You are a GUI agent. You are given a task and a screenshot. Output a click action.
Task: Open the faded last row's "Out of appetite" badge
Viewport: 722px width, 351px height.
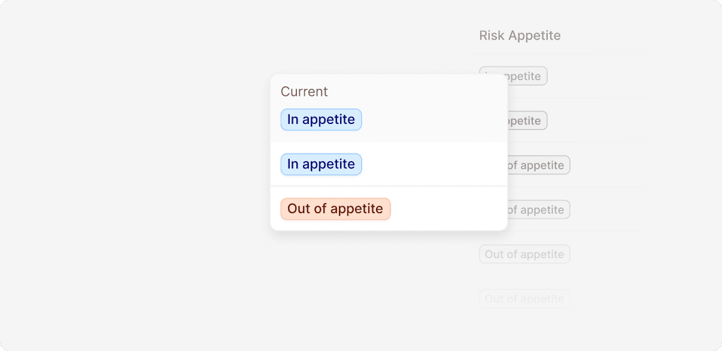click(524, 298)
